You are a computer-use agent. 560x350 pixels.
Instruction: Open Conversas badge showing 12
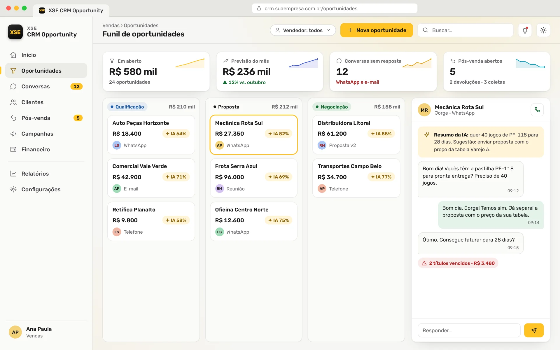pyautogui.click(x=76, y=86)
